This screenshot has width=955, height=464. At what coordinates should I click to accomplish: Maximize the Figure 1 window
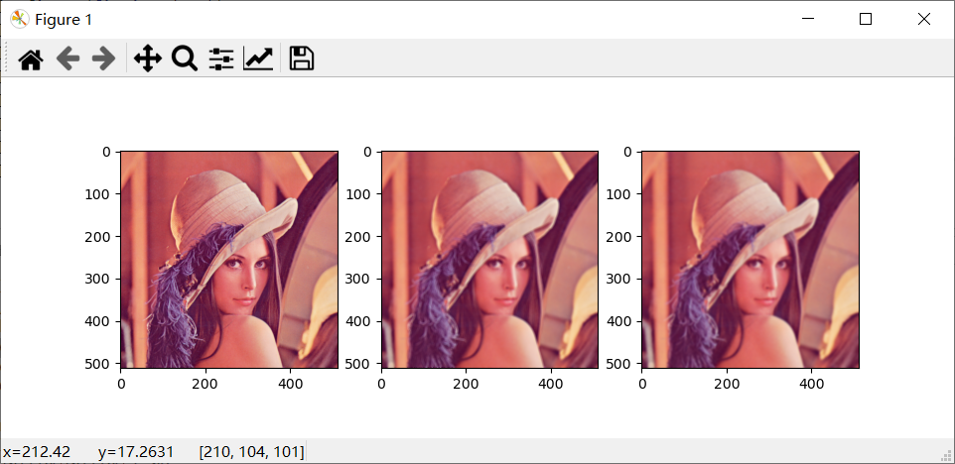tap(866, 20)
